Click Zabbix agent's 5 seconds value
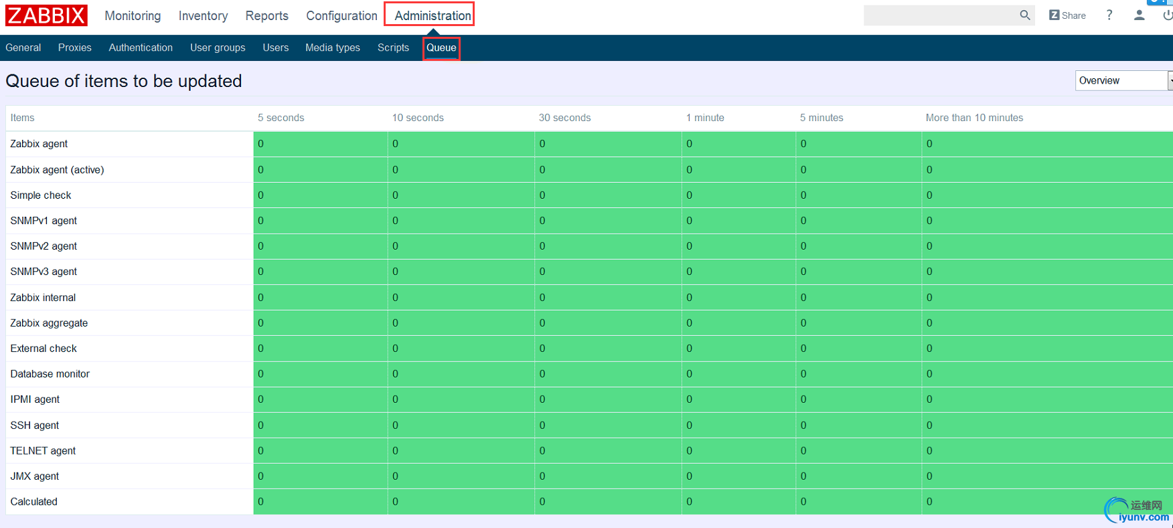 (x=260, y=144)
